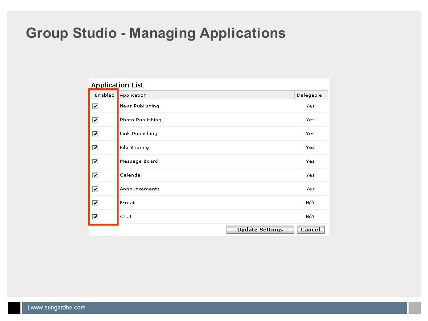Disable the Link Publishing checkbox
Screen dimensions: 428x321
tap(95, 134)
